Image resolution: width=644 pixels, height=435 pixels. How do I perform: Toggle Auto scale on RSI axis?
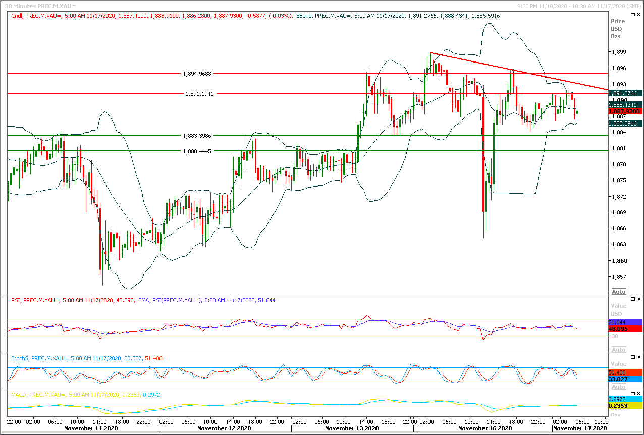pyautogui.click(x=619, y=349)
